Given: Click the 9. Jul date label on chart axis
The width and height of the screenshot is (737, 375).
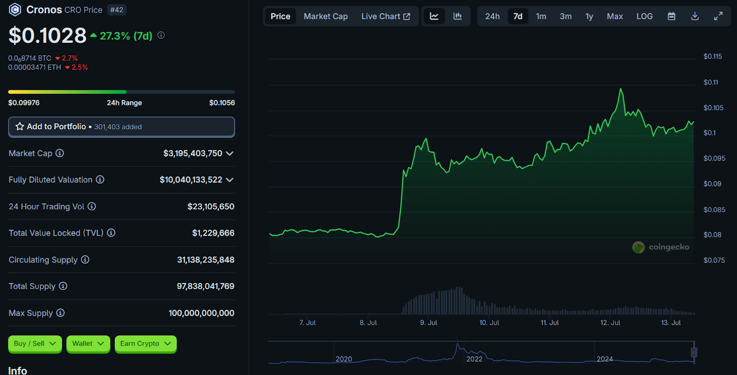Looking at the screenshot, I should 428,323.
